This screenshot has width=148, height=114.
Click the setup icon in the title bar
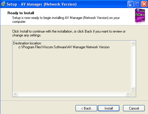(x=3, y=4)
